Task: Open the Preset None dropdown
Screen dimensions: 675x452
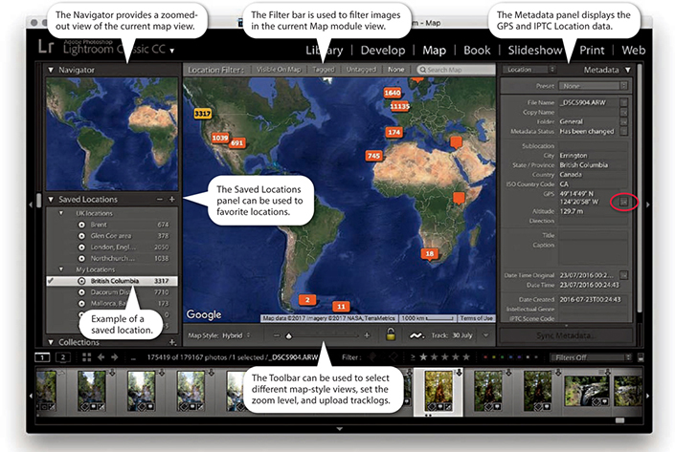Action: click(x=593, y=86)
